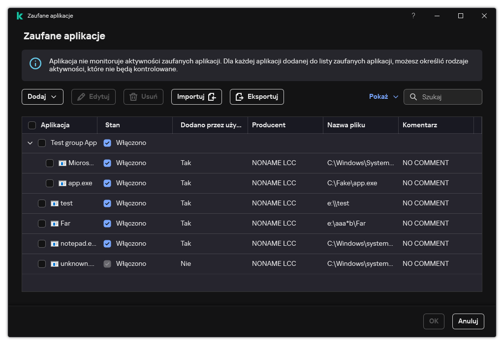Click the Importuj button
This screenshot has height=345, width=504.
196,97
